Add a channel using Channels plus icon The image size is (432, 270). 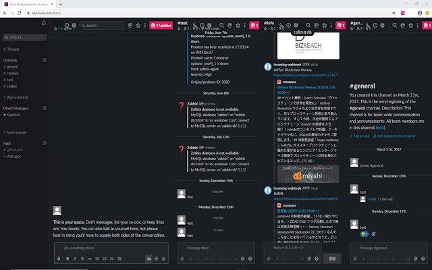45,60
